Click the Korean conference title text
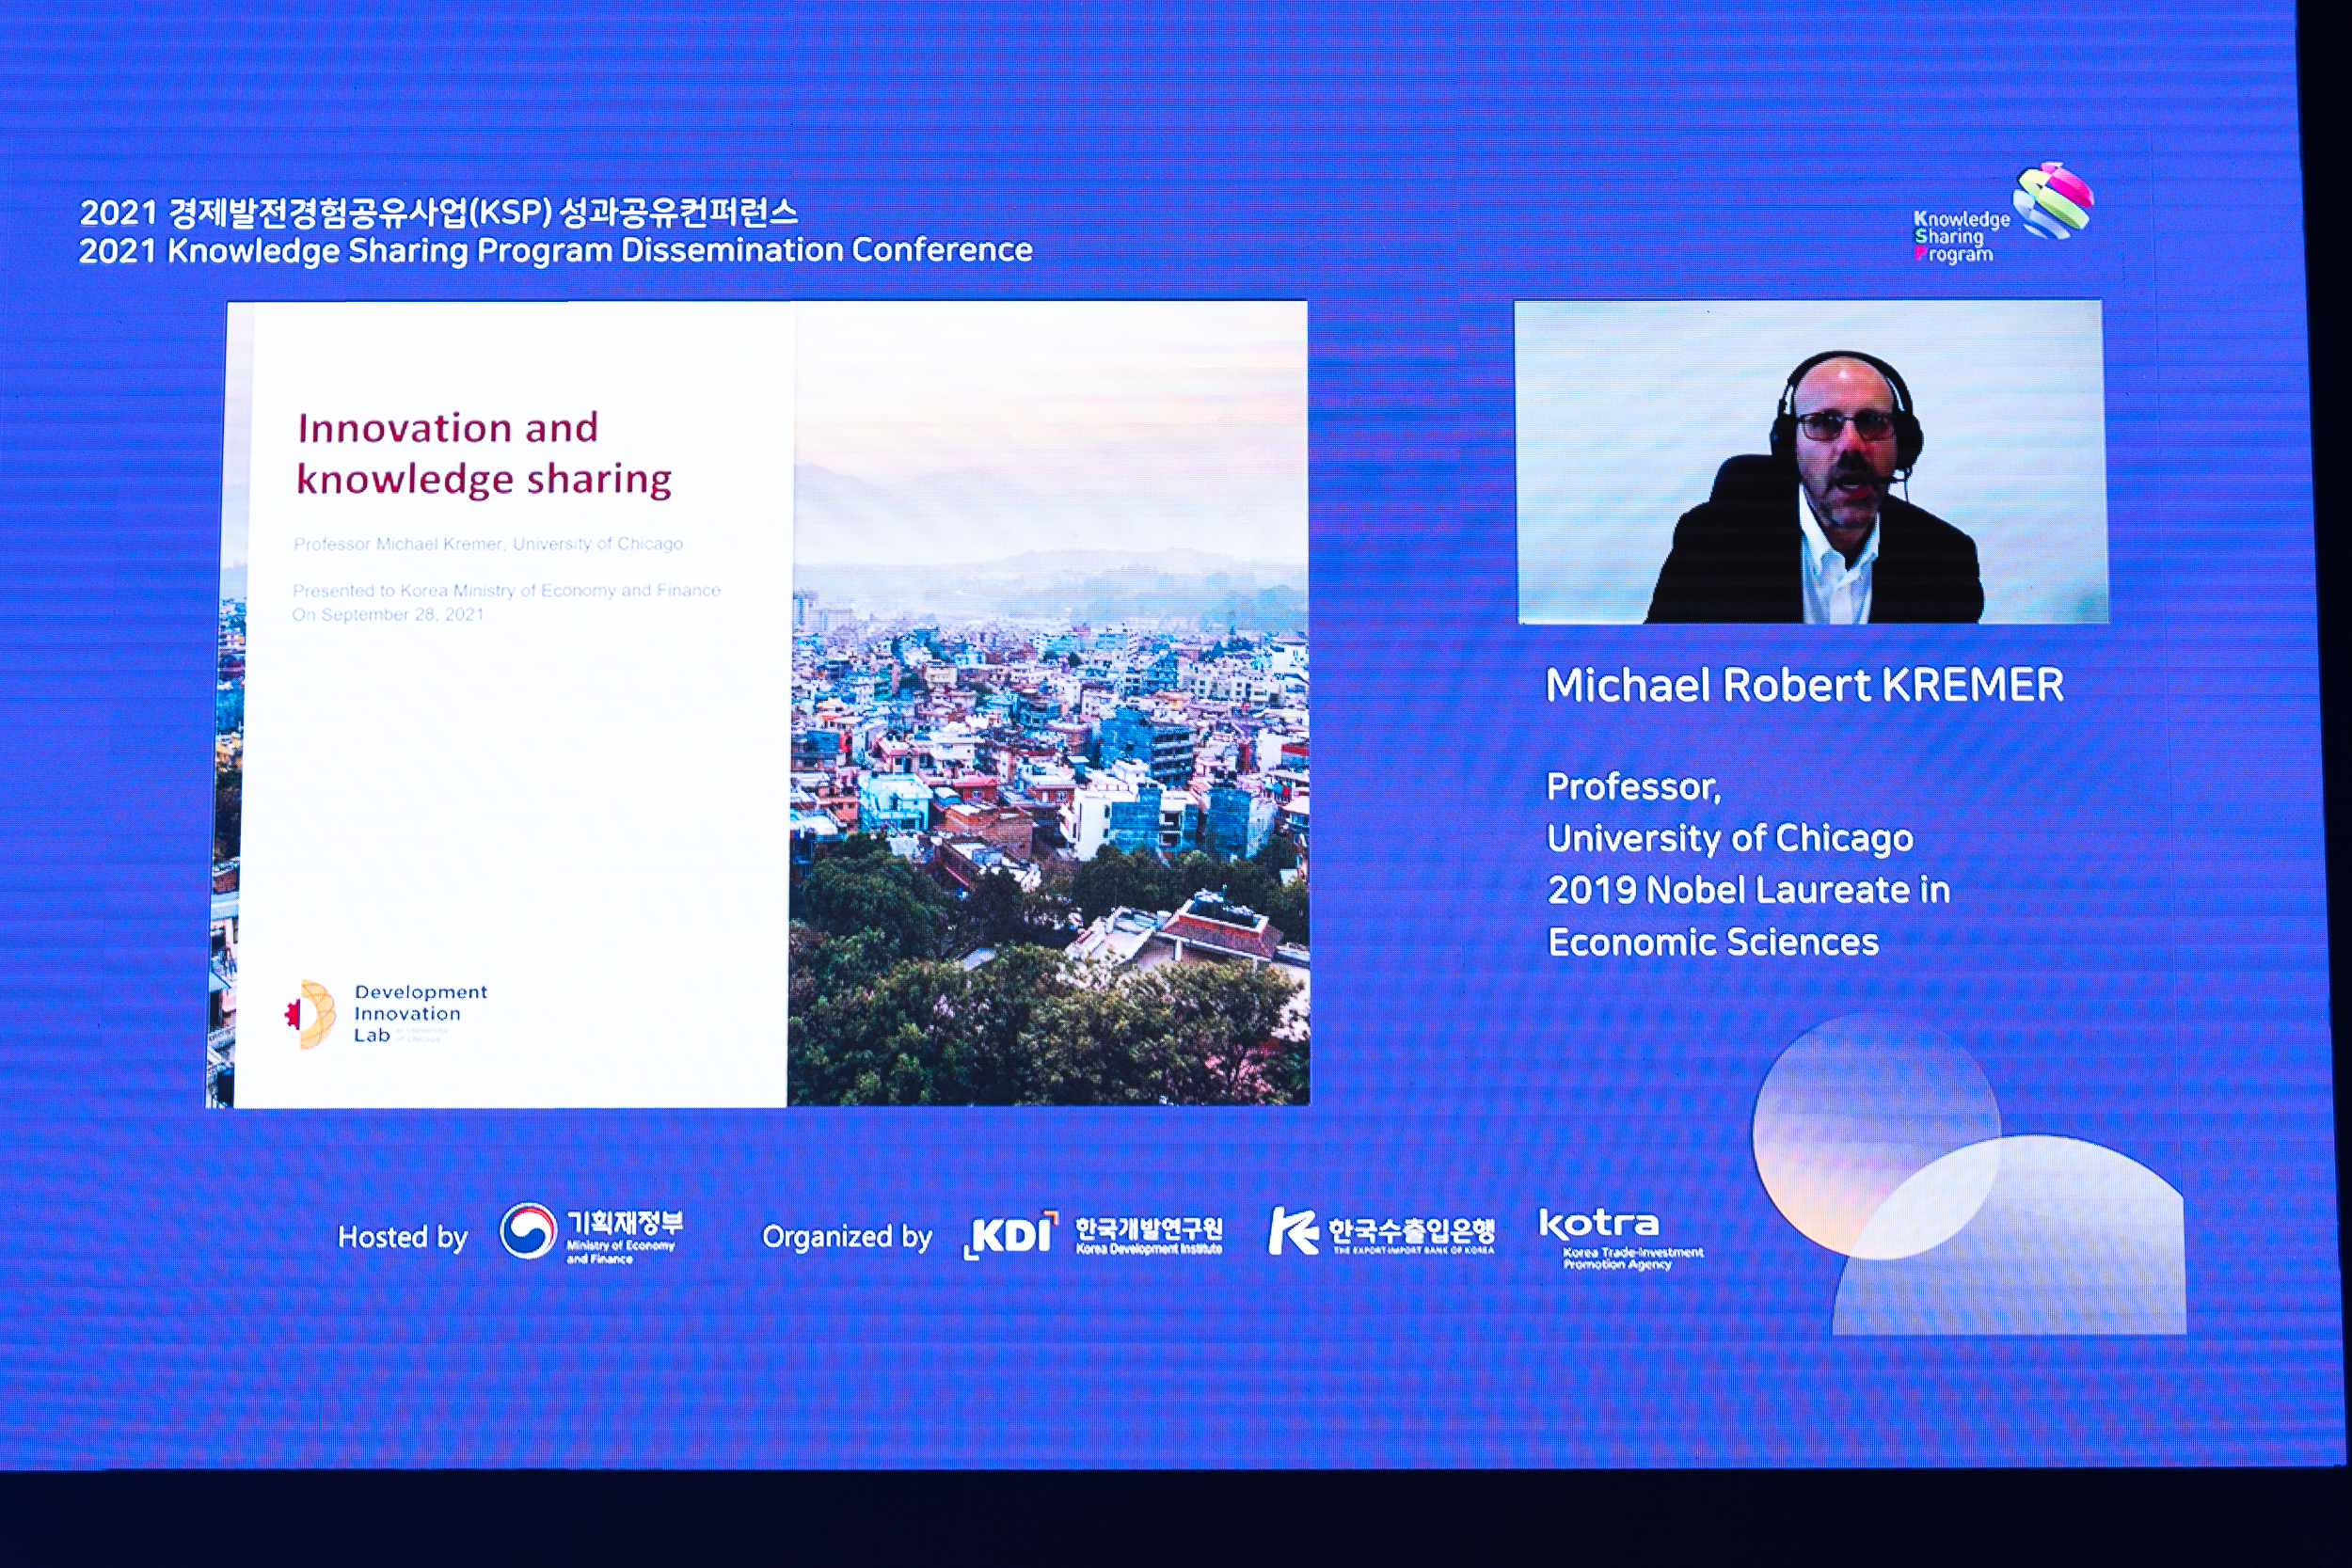This screenshot has width=2352, height=1568. (438, 212)
